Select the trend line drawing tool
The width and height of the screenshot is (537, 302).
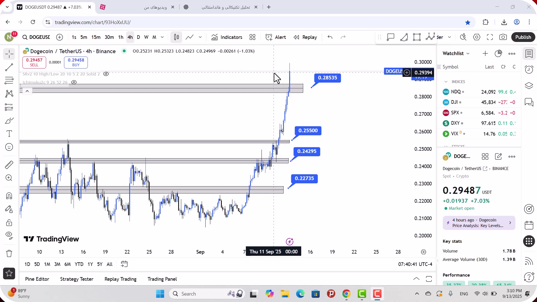[9, 67]
